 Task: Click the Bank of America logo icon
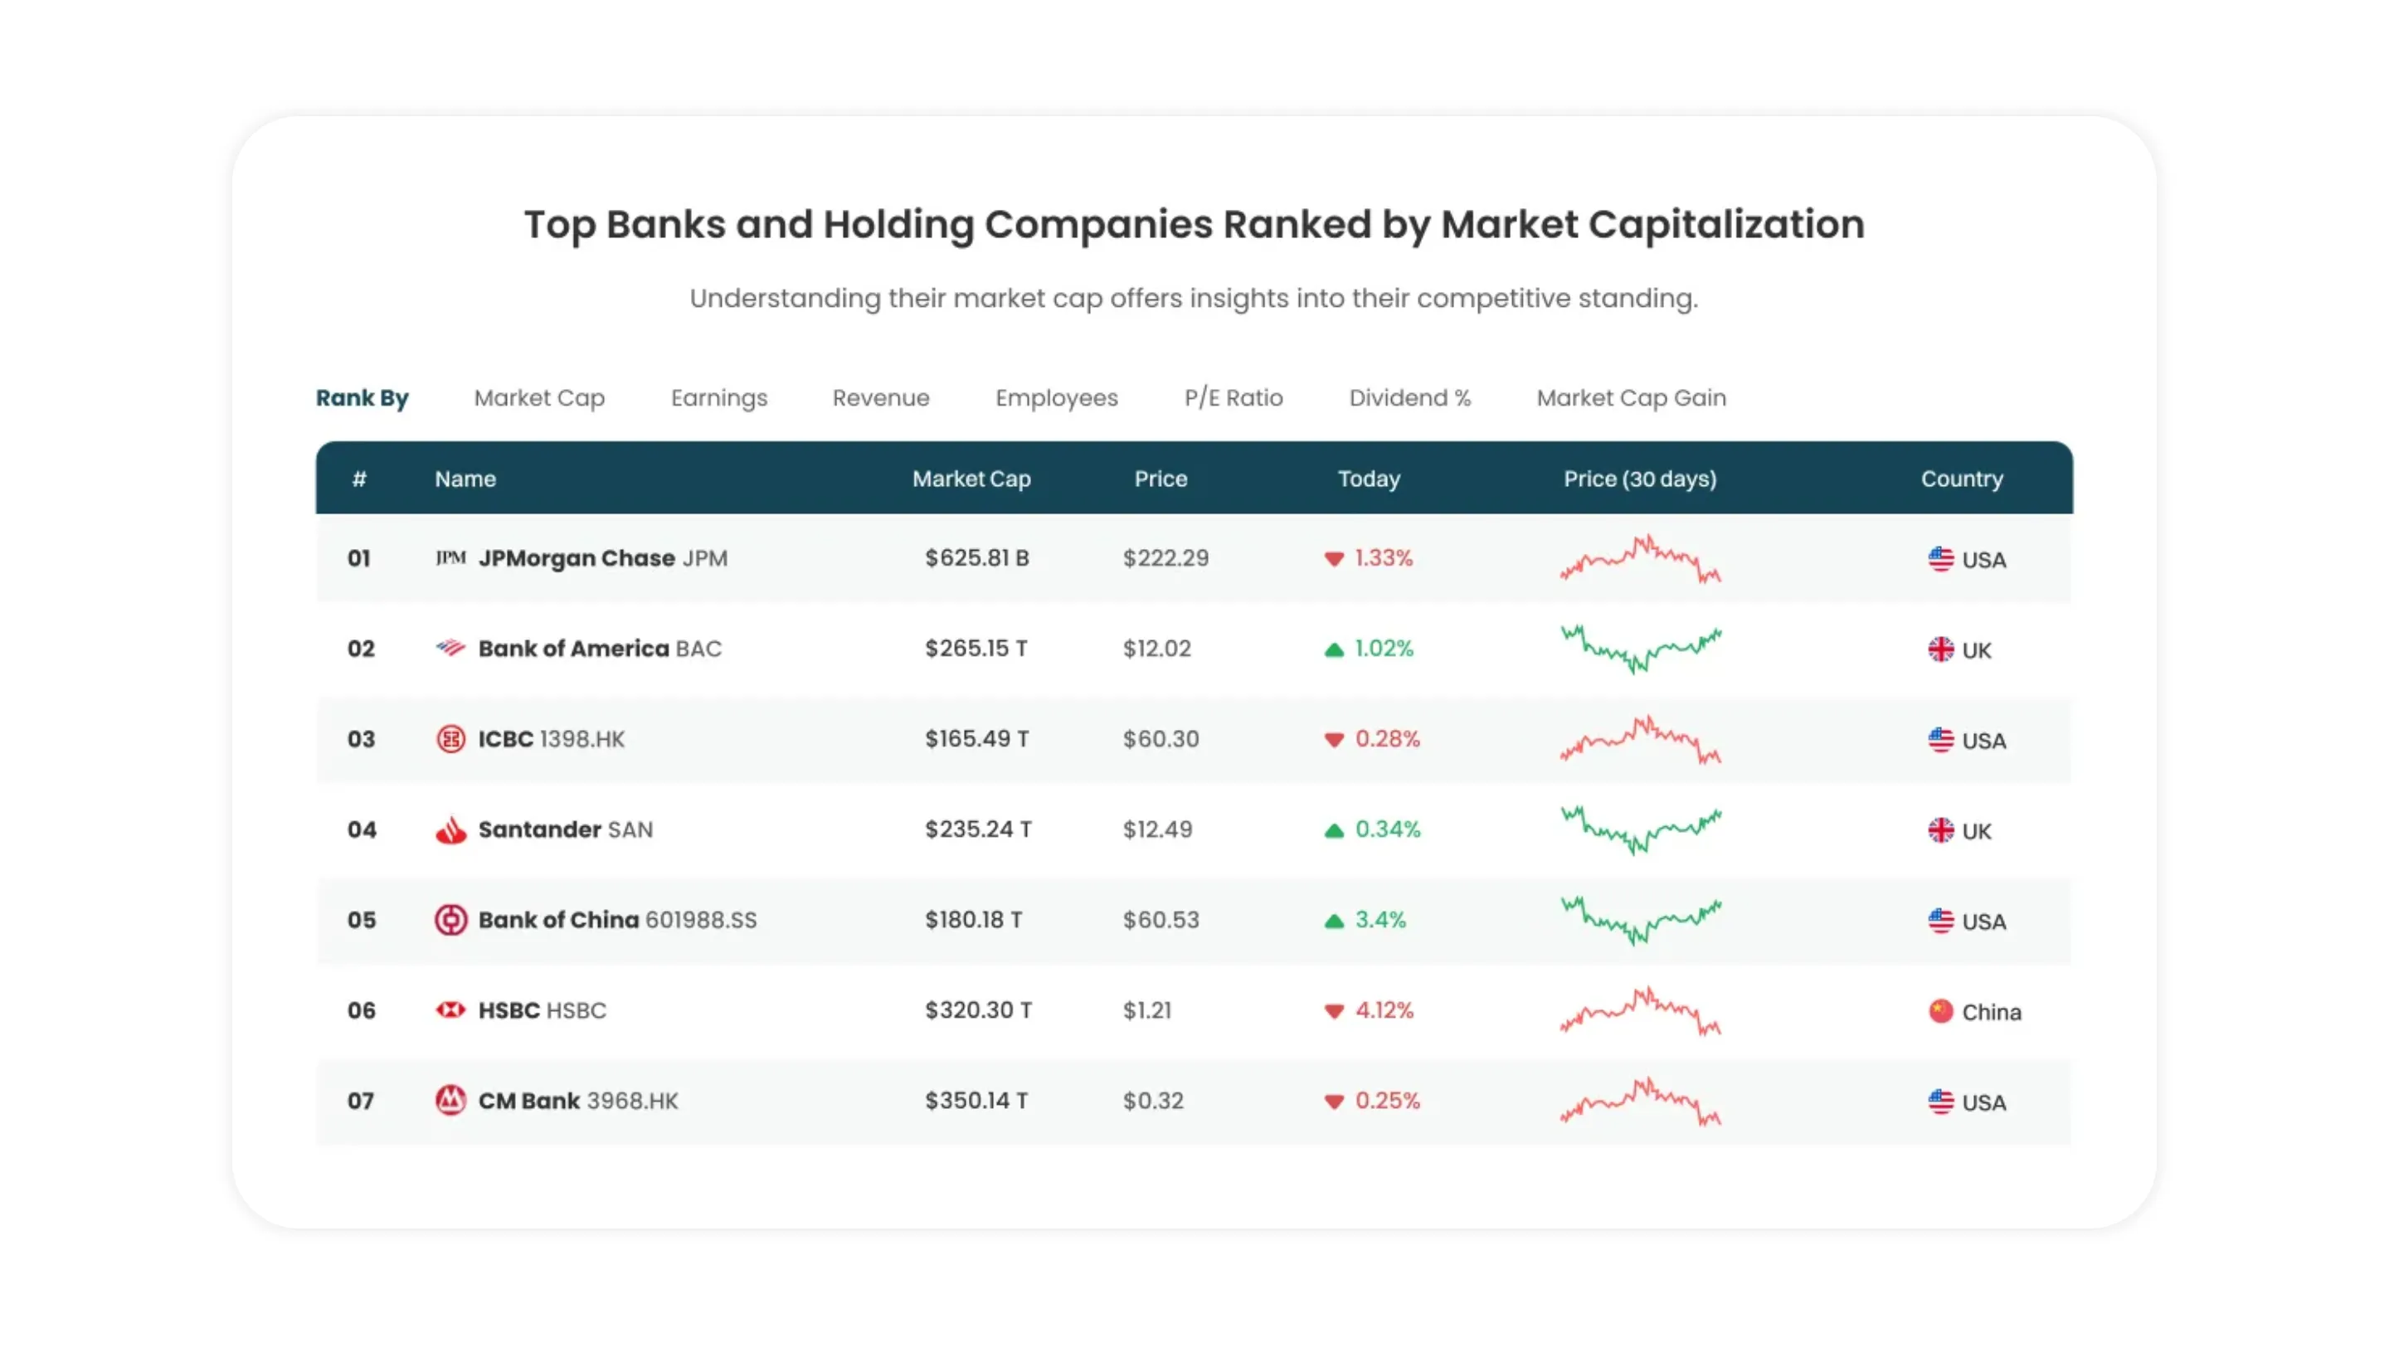[x=450, y=648]
